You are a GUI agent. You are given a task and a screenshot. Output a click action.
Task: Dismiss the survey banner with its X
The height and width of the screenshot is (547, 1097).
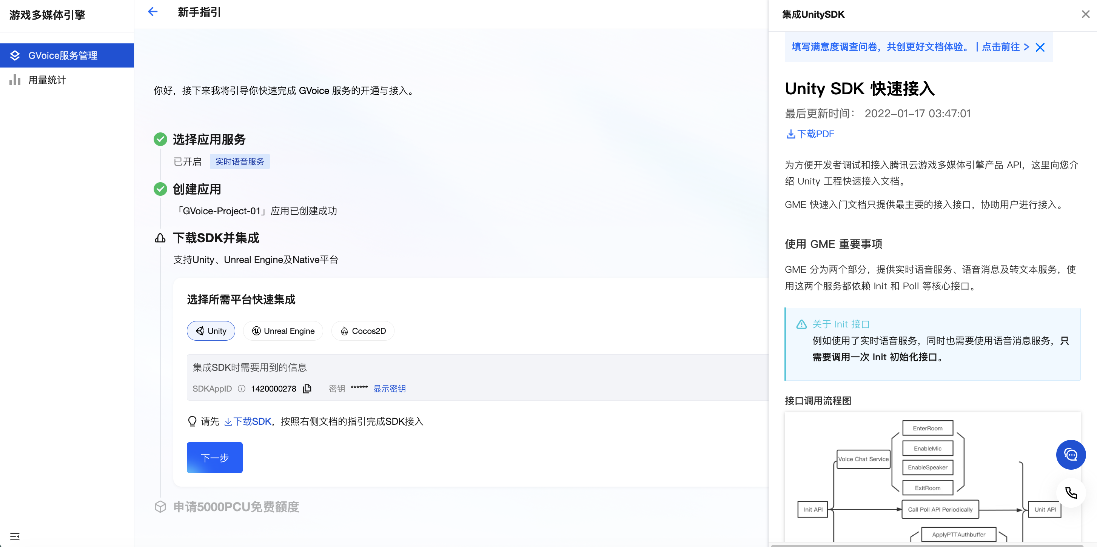click(x=1040, y=47)
